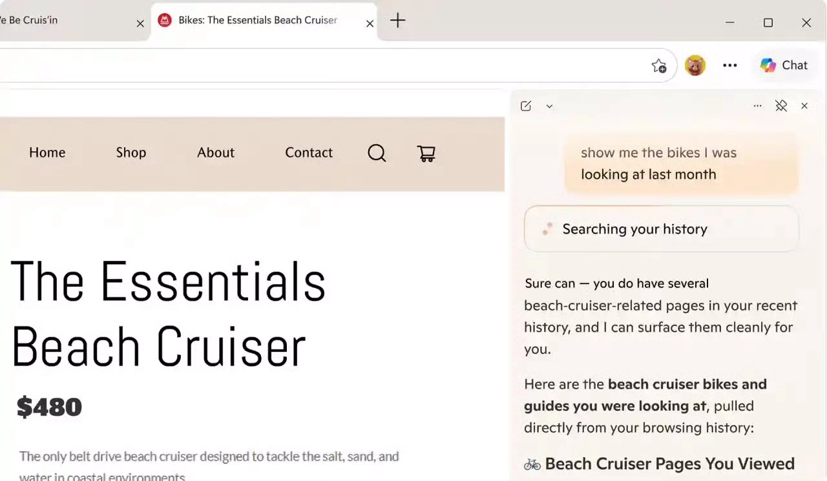Open the browser profile avatar
The width and height of the screenshot is (827, 481).
click(695, 65)
